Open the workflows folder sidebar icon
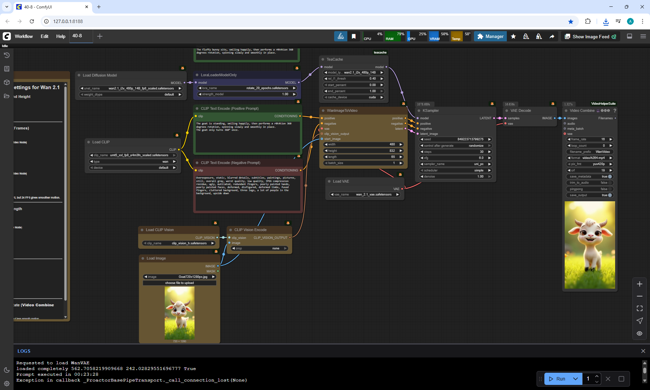Screen dimensions: 650x390 tap(6, 96)
